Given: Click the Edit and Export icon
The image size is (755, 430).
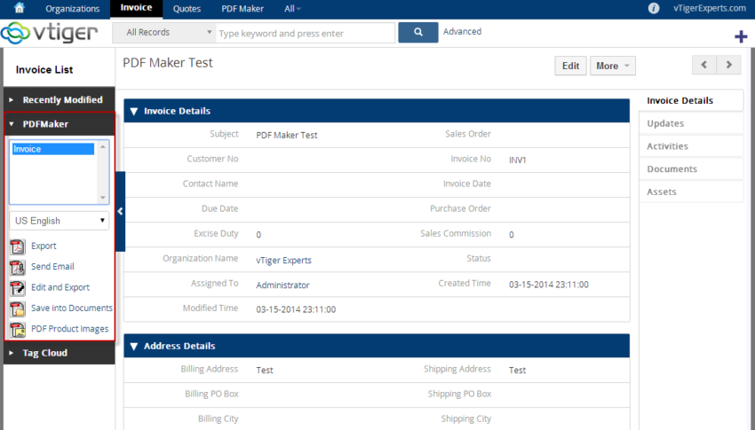Looking at the screenshot, I should tap(18, 288).
